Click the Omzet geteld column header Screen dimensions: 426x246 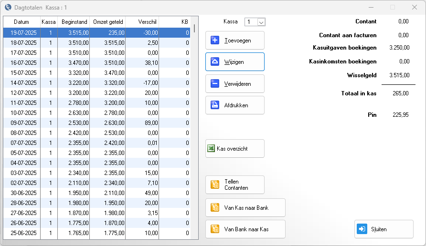pyautogui.click(x=108, y=22)
